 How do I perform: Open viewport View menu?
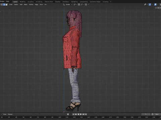point(11,5)
